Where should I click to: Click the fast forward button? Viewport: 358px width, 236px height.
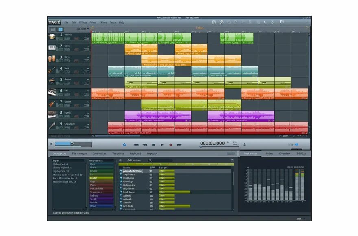point(179,145)
